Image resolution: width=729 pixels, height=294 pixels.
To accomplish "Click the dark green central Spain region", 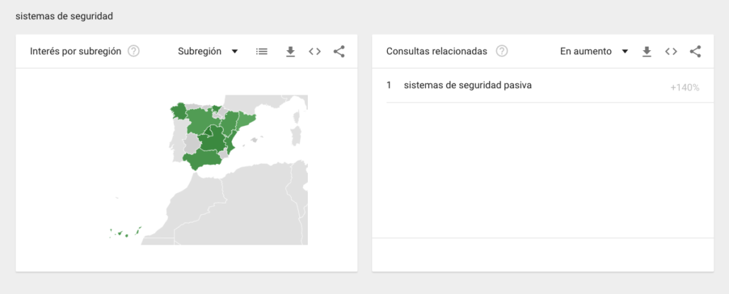I will pos(212,143).
